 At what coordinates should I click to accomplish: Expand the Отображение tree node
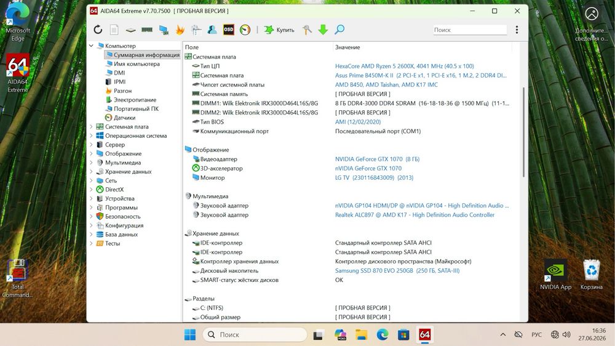91,154
